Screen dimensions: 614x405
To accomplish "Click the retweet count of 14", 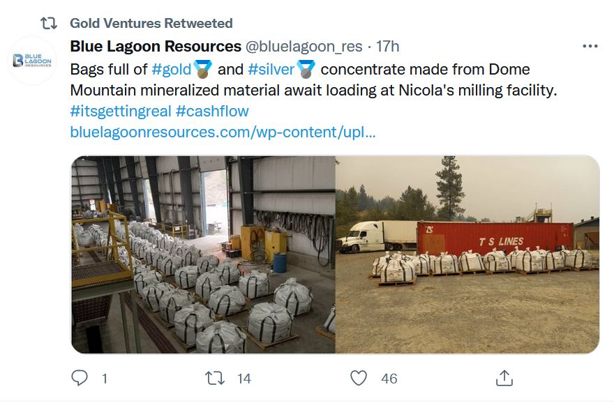I will tap(244, 379).
